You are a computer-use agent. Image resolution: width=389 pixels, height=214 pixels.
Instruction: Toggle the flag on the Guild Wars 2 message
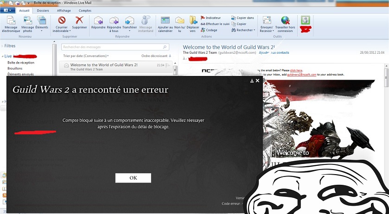(x=168, y=65)
